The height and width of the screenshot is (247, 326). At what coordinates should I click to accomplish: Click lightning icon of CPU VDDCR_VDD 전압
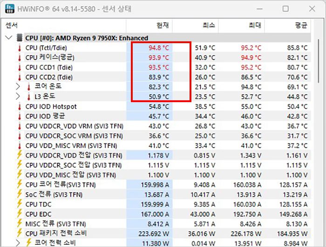tap(20, 155)
